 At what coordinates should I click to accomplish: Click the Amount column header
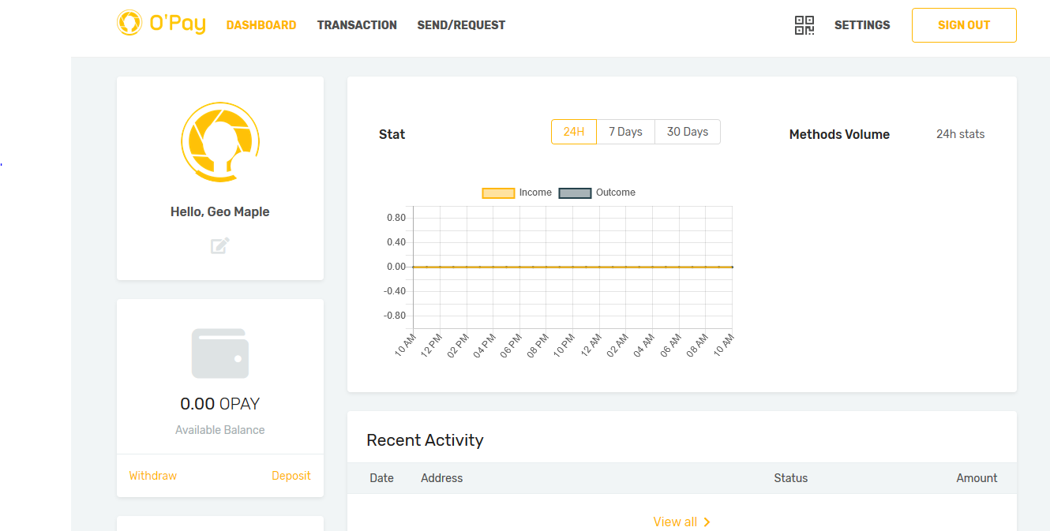pos(977,478)
